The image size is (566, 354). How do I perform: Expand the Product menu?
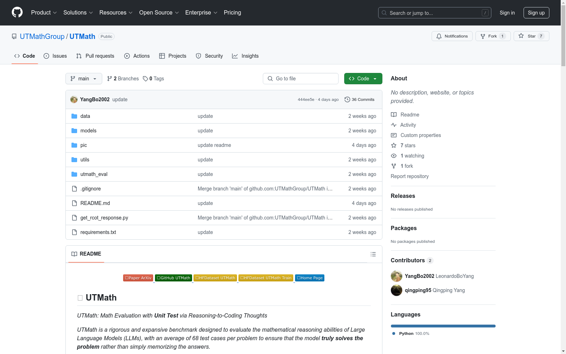click(44, 13)
